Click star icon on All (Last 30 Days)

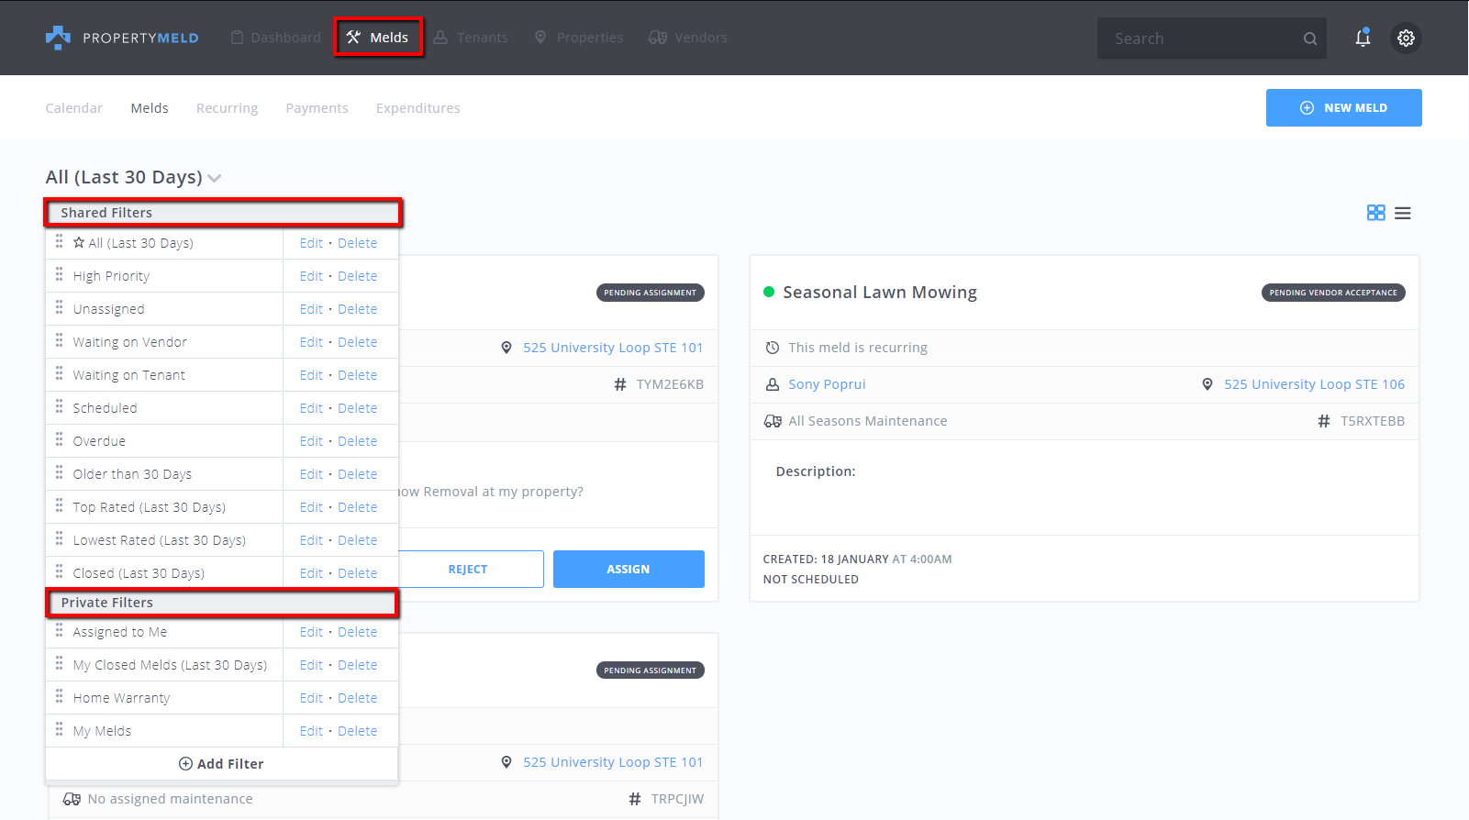pos(79,242)
